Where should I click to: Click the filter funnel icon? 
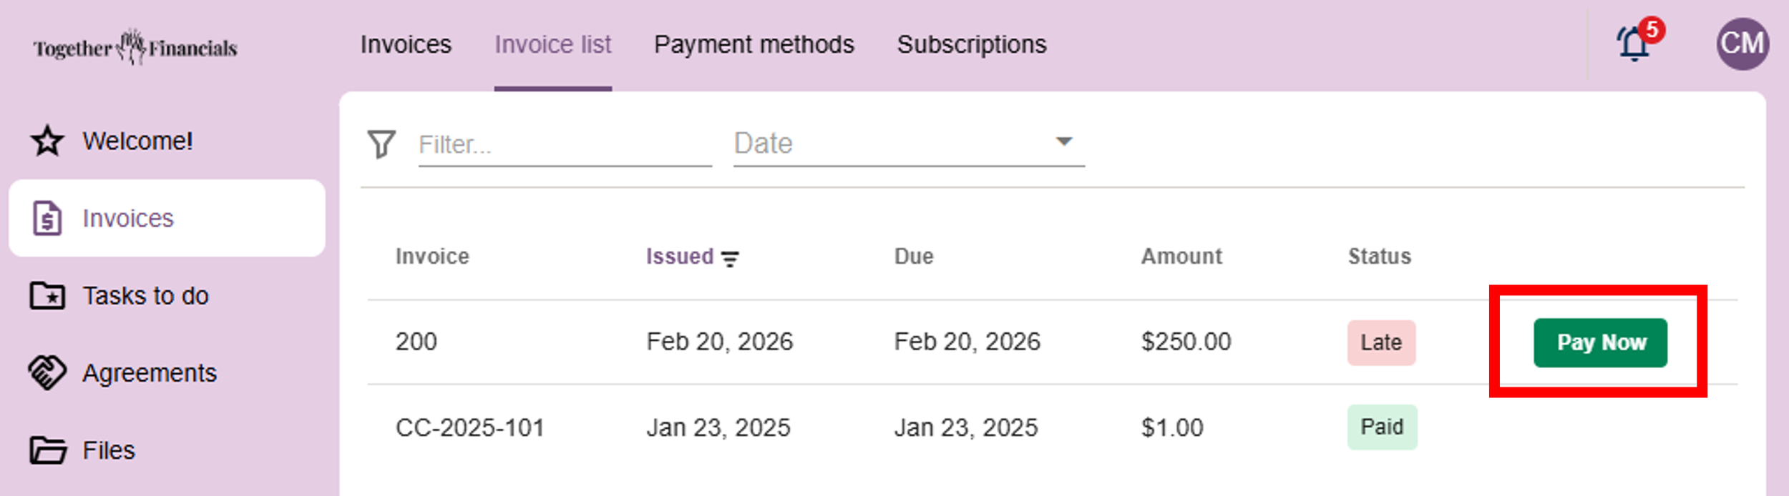(381, 144)
